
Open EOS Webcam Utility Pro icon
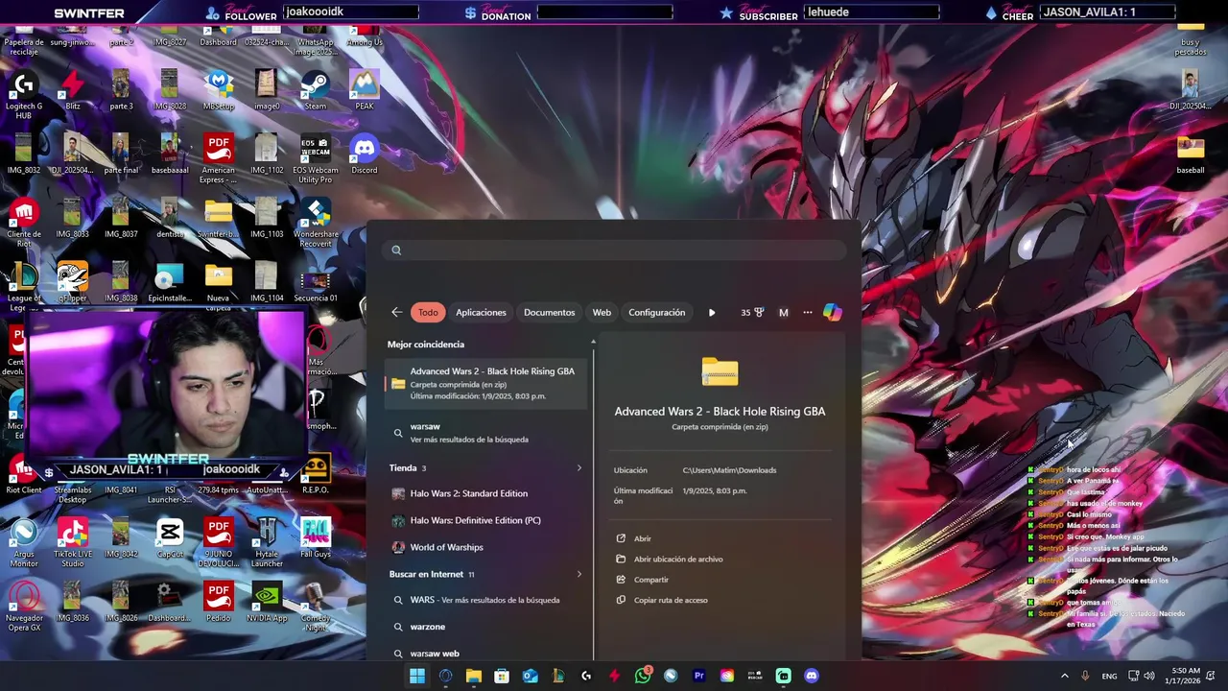[x=316, y=158]
